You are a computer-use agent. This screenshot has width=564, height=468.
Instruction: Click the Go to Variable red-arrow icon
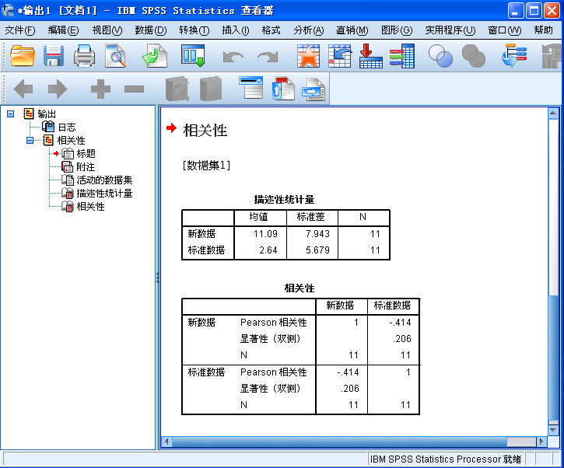371,56
